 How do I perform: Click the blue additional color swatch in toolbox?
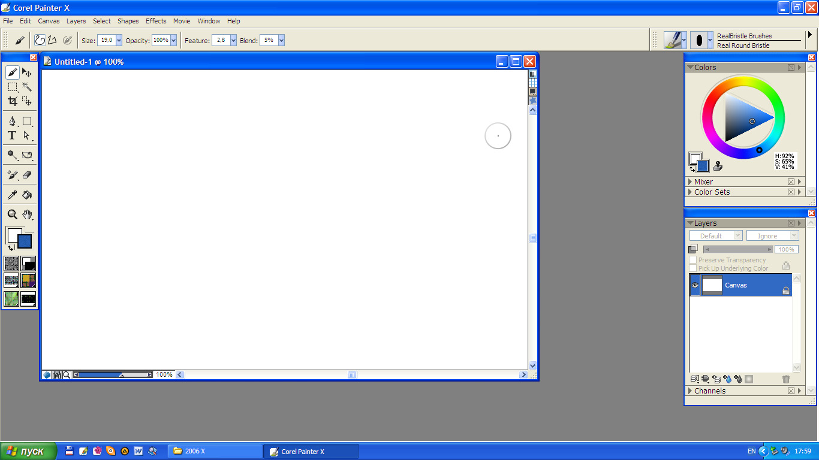click(25, 241)
